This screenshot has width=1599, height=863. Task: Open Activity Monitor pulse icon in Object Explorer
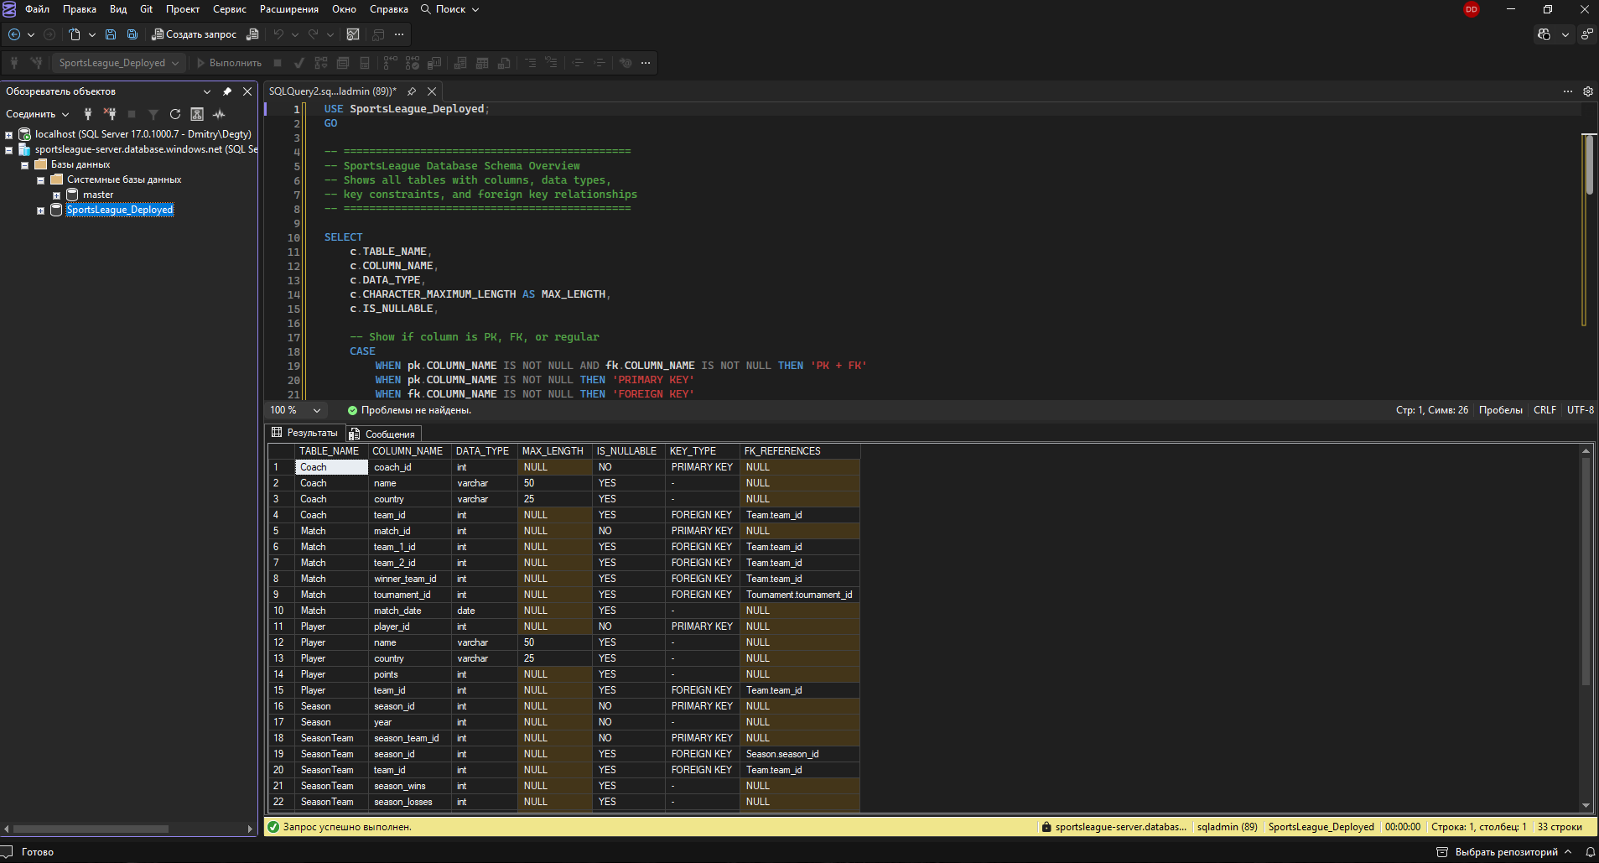point(219,114)
